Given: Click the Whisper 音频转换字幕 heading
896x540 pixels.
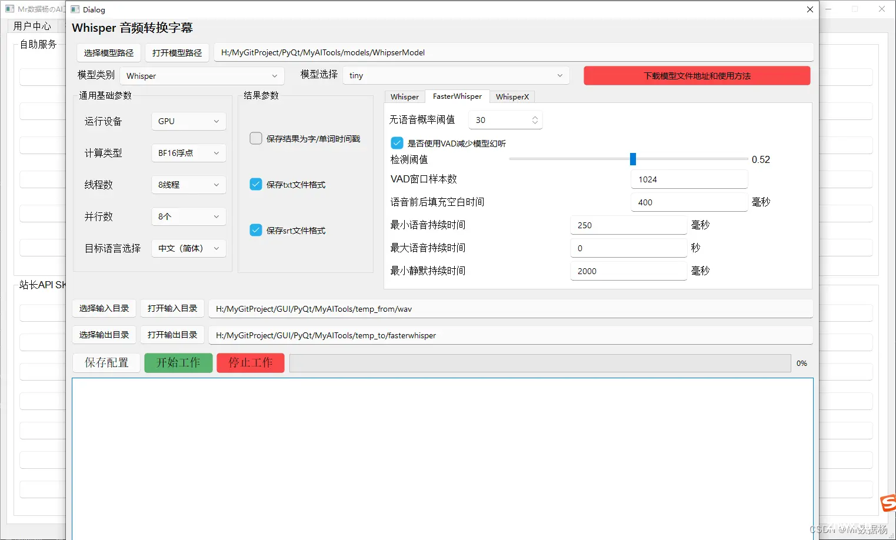Looking at the screenshot, I should point(132,28).
